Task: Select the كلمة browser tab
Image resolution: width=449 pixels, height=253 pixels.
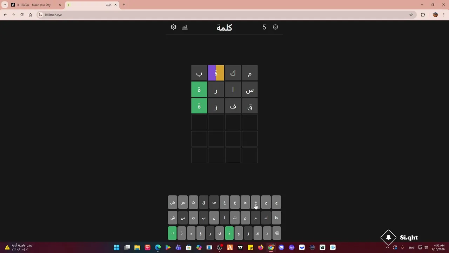Action: (92, 5)
